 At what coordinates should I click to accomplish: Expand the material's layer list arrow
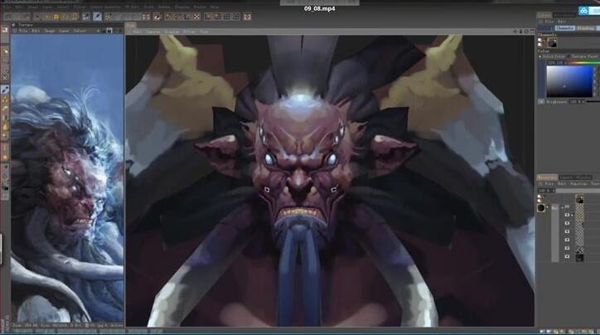pyautogui.click(x=547, y=206)
